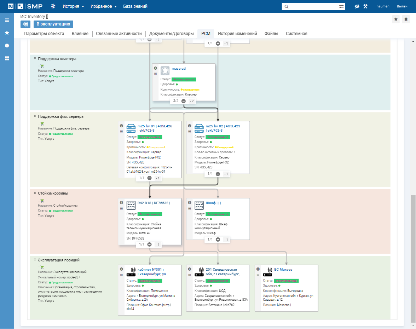Click the pin icon on m25-hv-02 card
416x329 pixels.
tap(190, 132)
